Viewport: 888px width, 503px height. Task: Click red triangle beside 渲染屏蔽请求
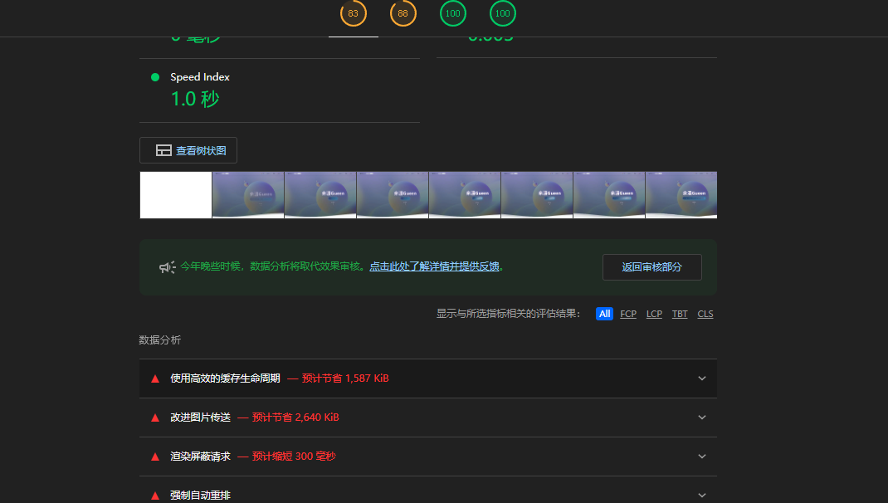tap(155, 457)
